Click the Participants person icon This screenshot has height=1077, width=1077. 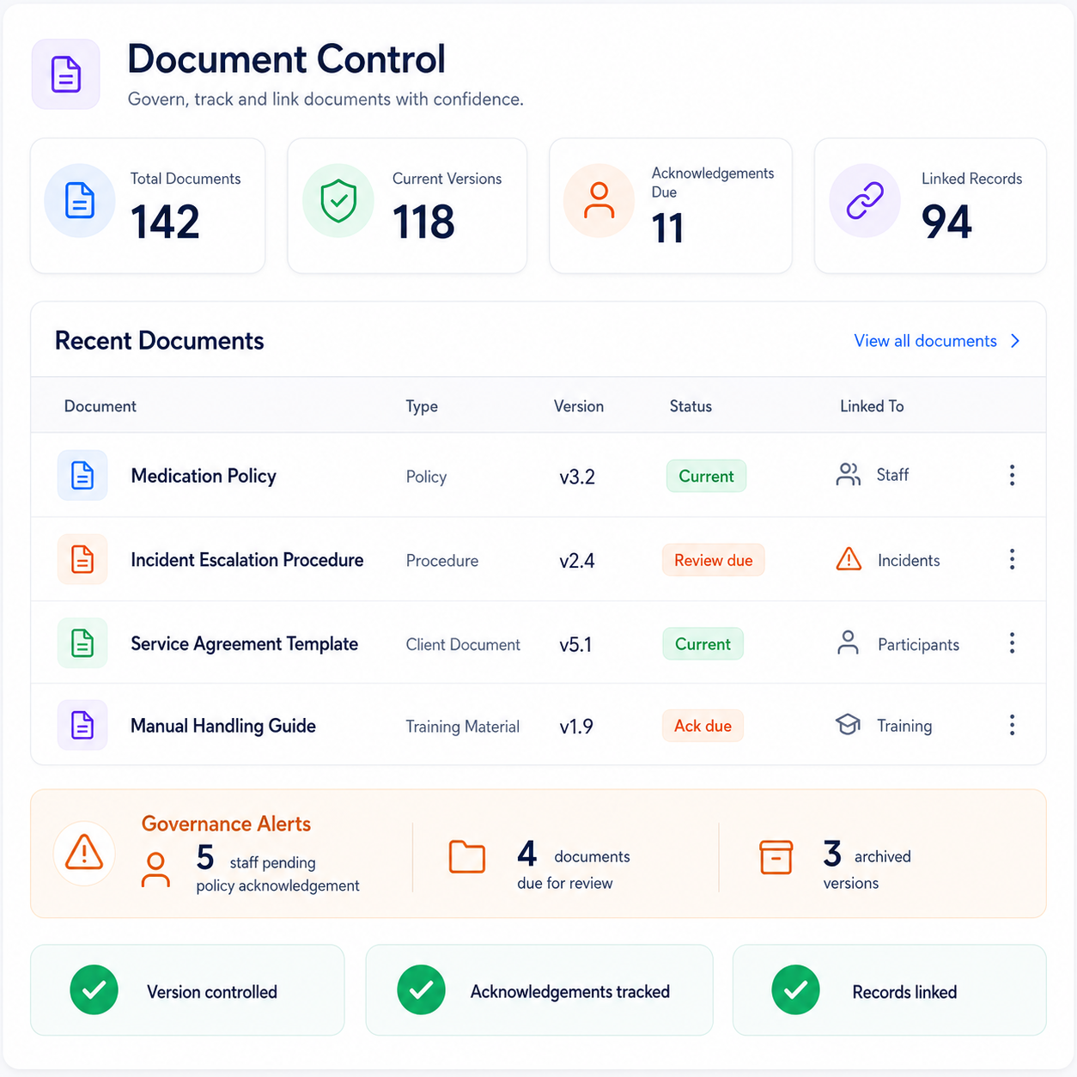point(848,643)
